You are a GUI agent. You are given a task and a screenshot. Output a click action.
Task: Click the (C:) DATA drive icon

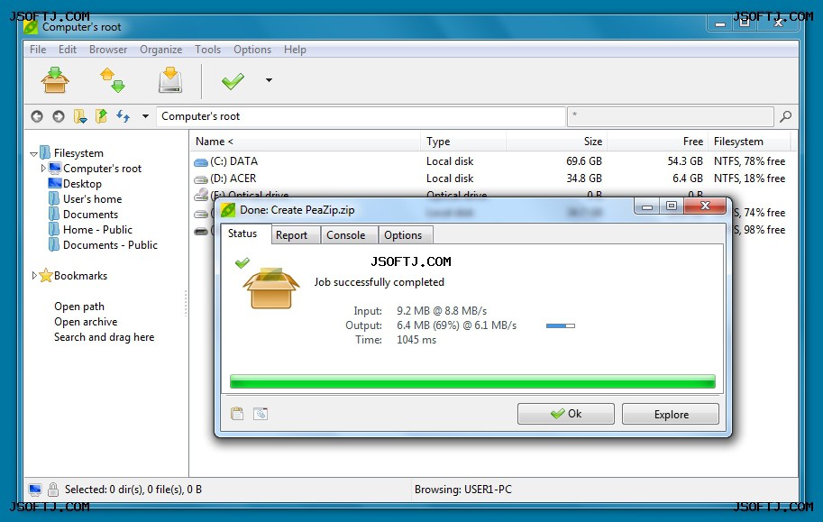(x=201, y=162)
